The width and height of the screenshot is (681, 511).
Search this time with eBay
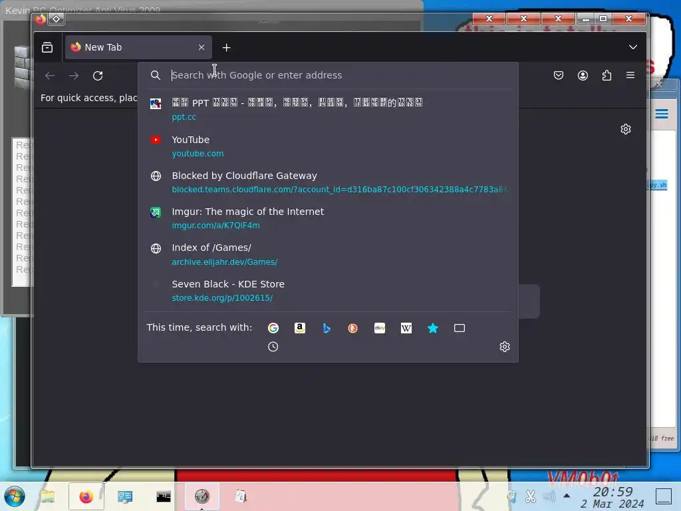[380, 328]
